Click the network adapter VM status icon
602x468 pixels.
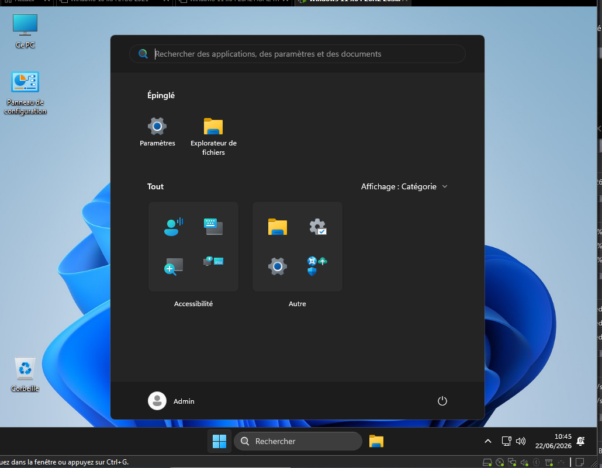[512, 462]
